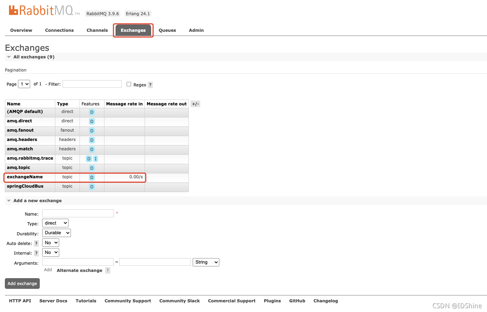Click the D badge in amq.match row
This screenshot has width=487, height=312.
pyautogui.click(x=92, y=149)
